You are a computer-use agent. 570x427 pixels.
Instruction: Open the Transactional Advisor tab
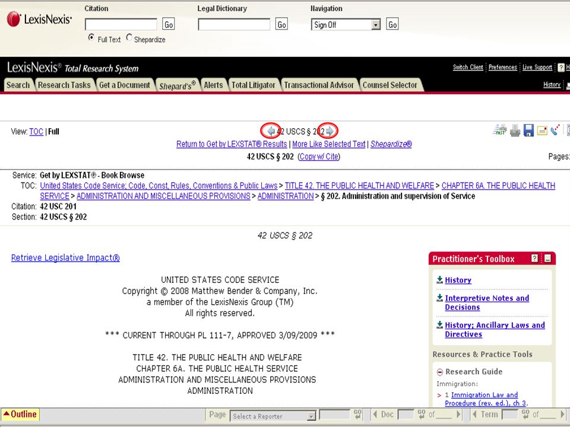[319, 85]
